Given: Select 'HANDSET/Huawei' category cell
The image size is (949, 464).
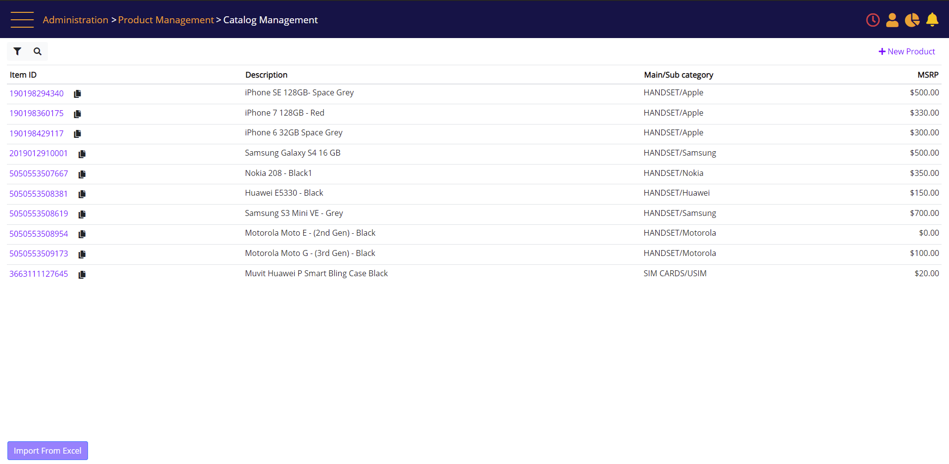Looking at the screenshot, I should (x=677, y=193).
